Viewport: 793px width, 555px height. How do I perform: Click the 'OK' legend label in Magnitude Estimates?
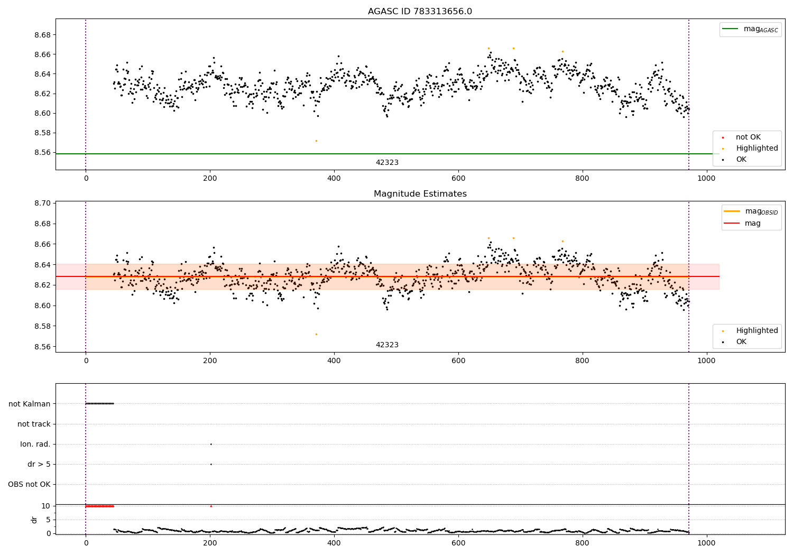(x=741, y=342)
